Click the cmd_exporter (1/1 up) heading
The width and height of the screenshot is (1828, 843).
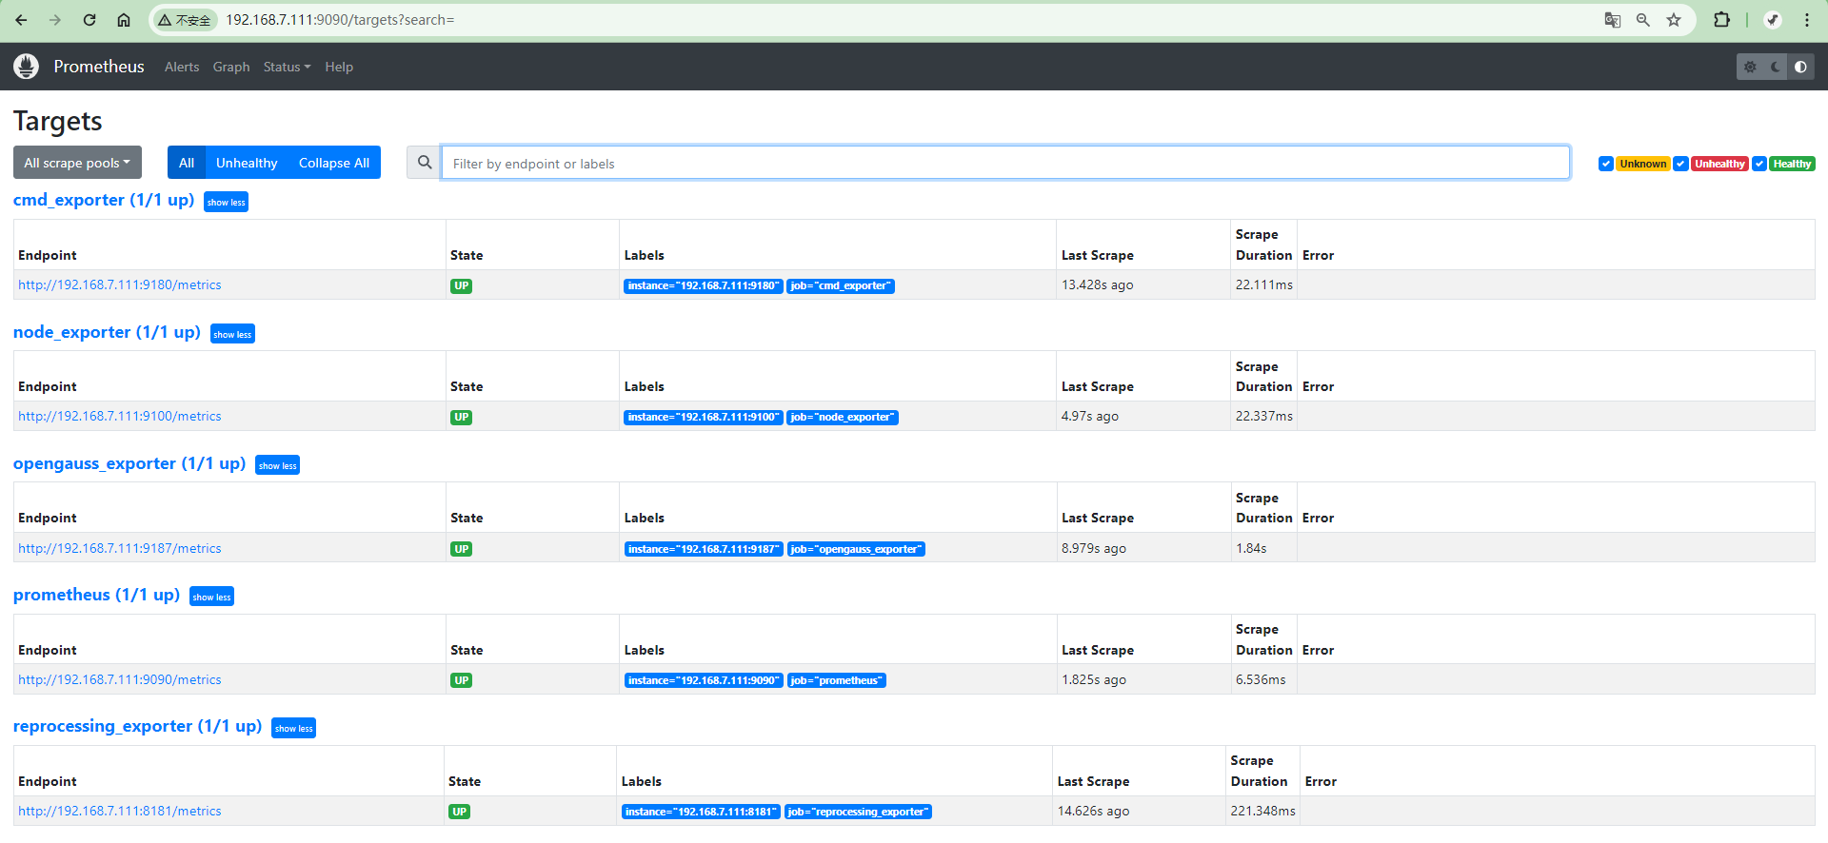pyautogui.click(x=104, y=200)
